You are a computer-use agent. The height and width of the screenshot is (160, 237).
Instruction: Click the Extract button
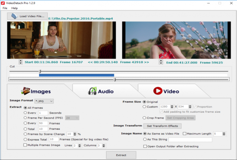(x=121, y=155)
